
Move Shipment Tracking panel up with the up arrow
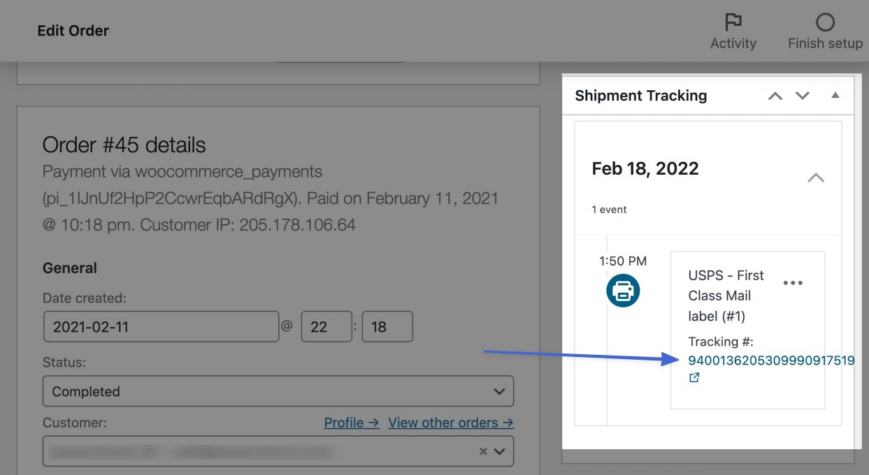click(x=775, y=96)
